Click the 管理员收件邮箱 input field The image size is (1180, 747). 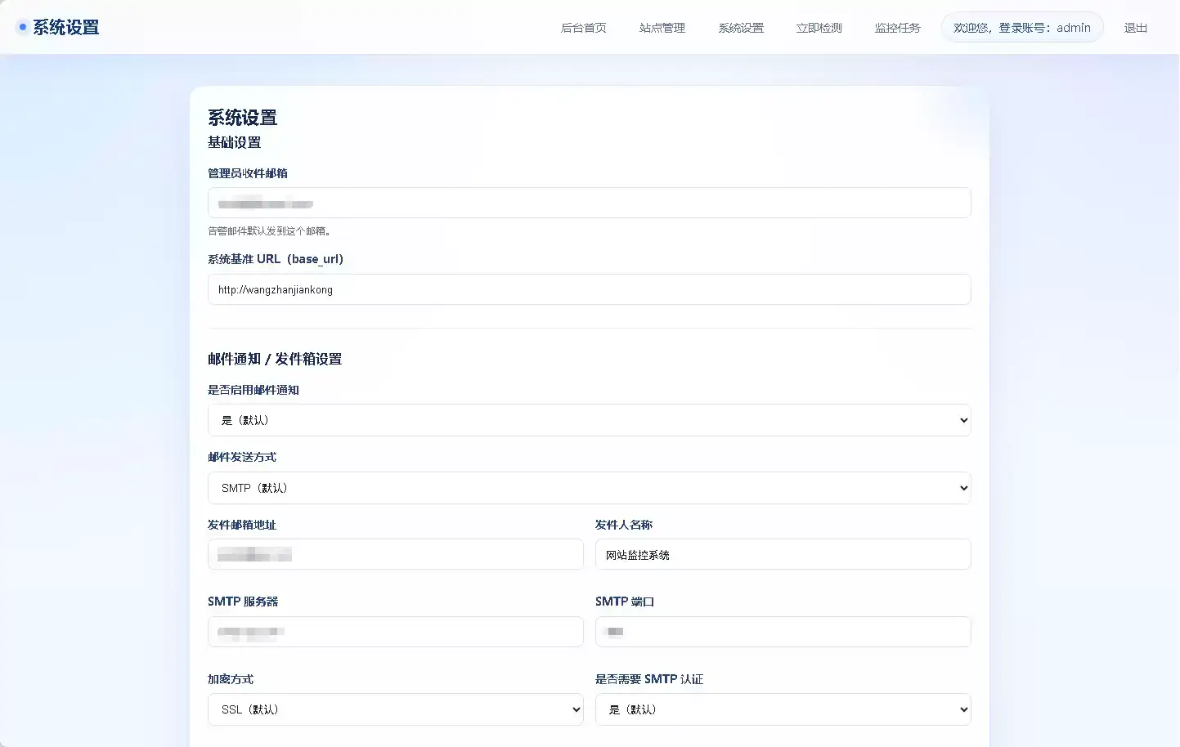pos(589,203)
